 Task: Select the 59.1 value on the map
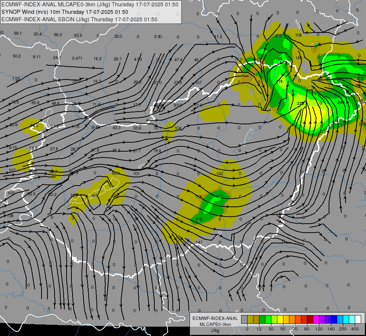click(x=18, y=33)
